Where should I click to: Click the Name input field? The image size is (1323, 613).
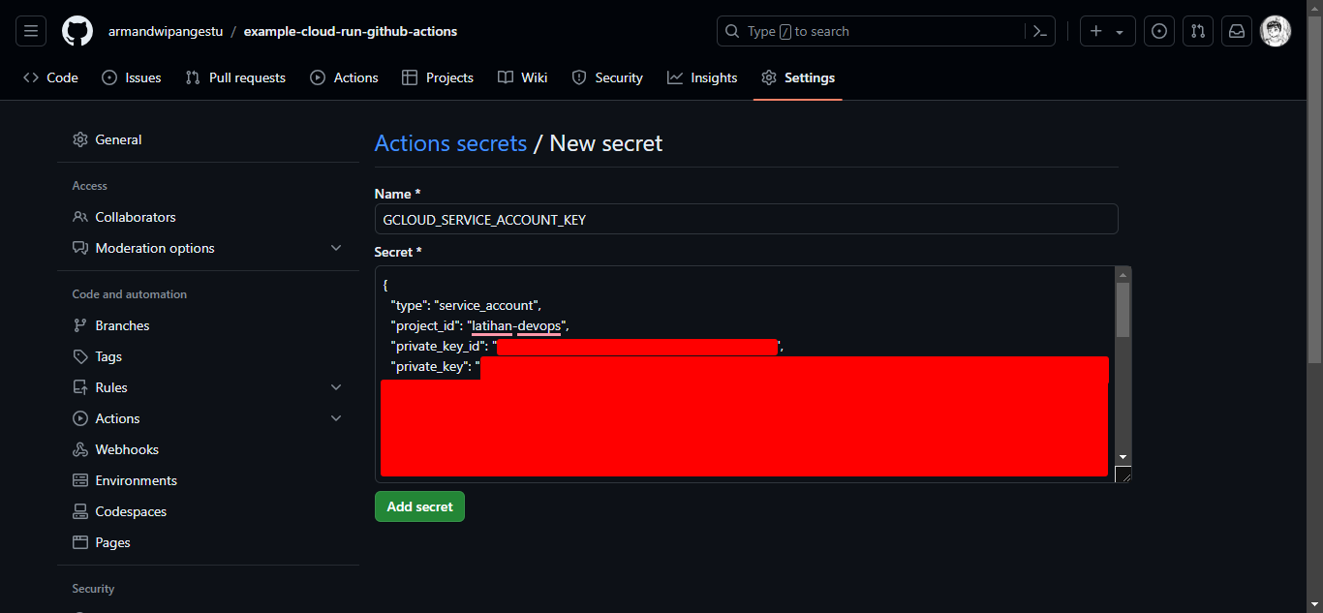(746, 219)
